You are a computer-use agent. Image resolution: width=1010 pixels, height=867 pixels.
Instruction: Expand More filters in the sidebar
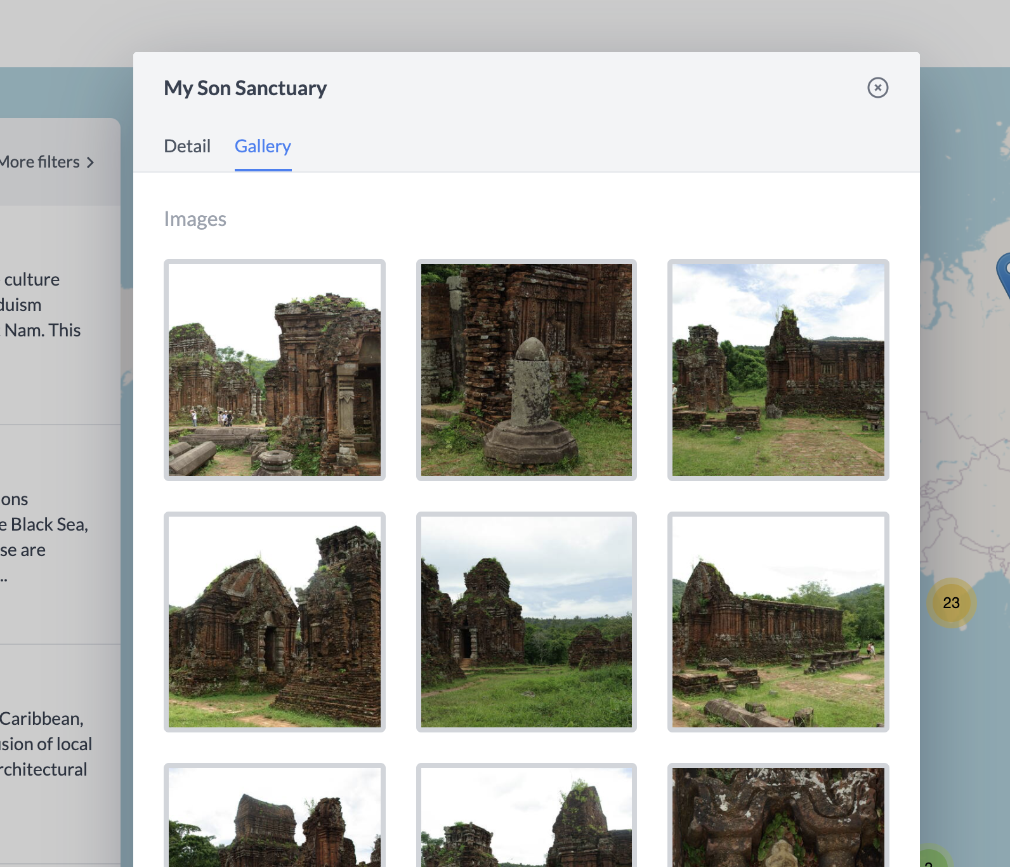click(x=48, y=162)
